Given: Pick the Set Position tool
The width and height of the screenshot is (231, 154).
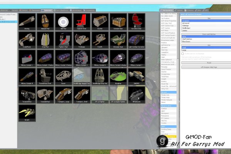Looking at the screenshot, I should click(169, 18).
